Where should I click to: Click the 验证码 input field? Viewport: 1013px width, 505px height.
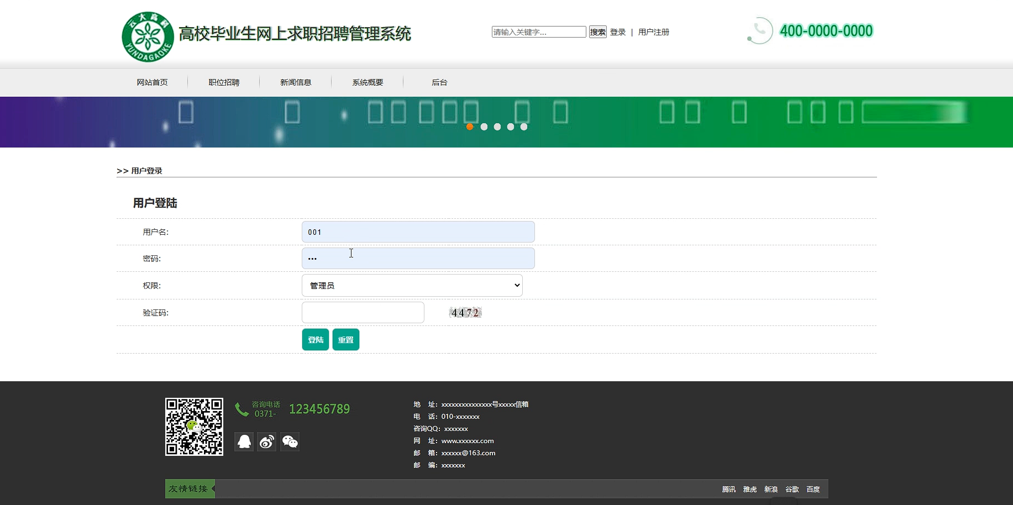(x=363, y=312)
